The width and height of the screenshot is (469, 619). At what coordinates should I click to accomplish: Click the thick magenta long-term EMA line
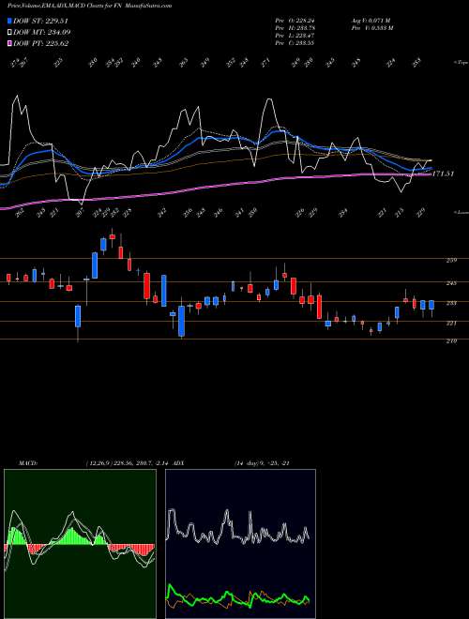[x=215, y=188]
